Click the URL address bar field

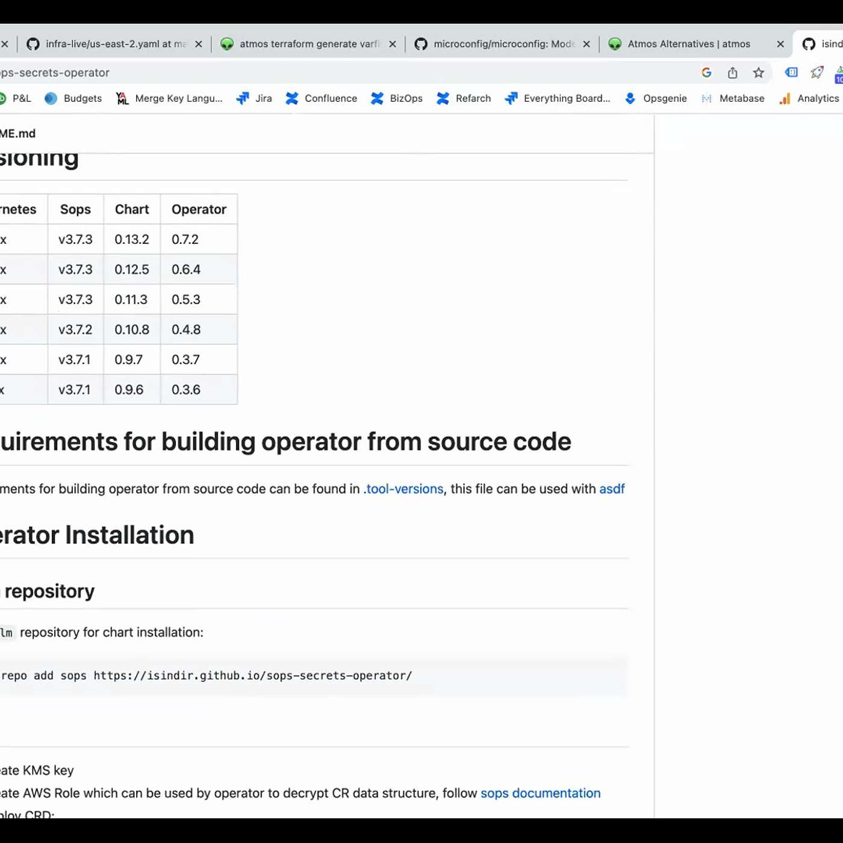[x=361, y=73]
